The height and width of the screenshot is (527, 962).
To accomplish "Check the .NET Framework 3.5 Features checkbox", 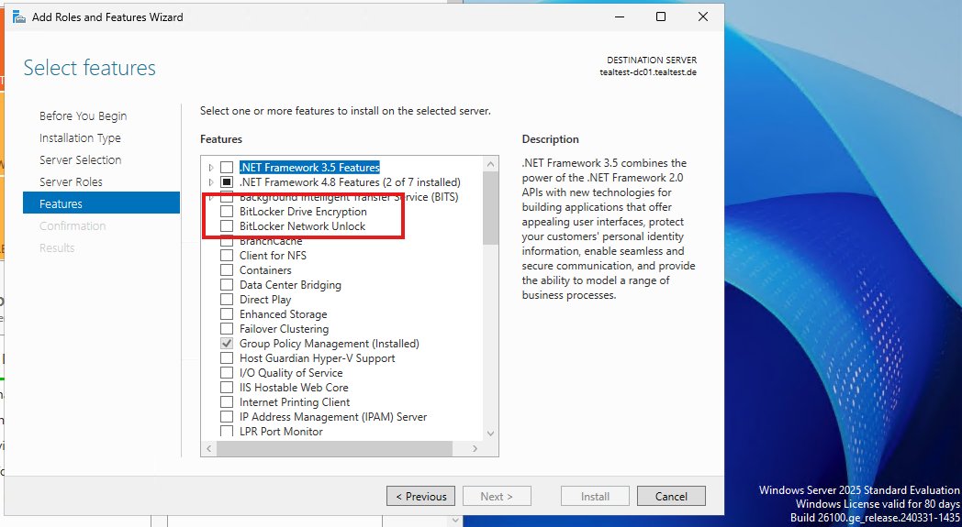I will 227,168.
